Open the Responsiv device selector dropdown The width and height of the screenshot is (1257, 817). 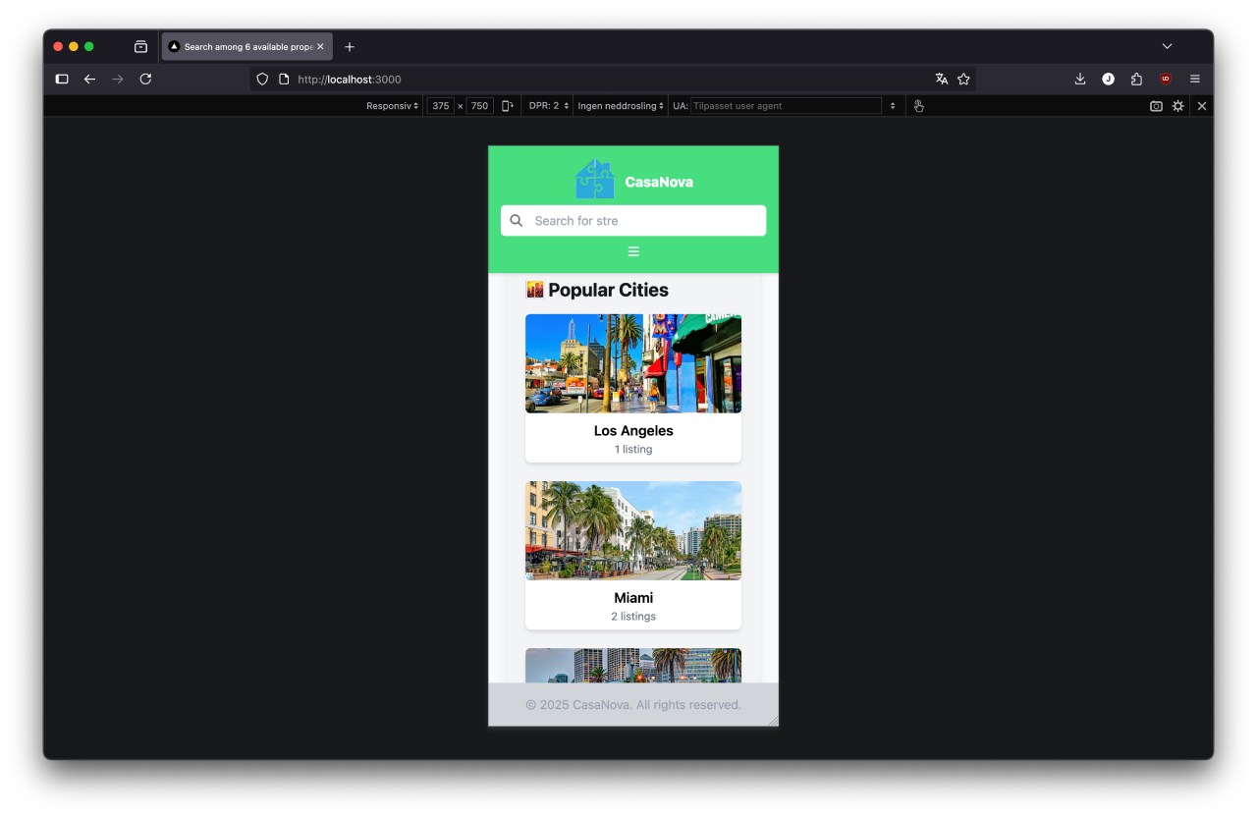click(392, 106)
